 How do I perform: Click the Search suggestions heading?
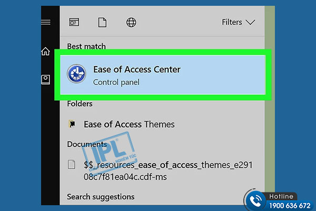[101, 197]
